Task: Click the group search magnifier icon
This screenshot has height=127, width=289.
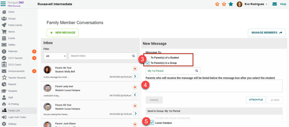Action: coord(197,71)
